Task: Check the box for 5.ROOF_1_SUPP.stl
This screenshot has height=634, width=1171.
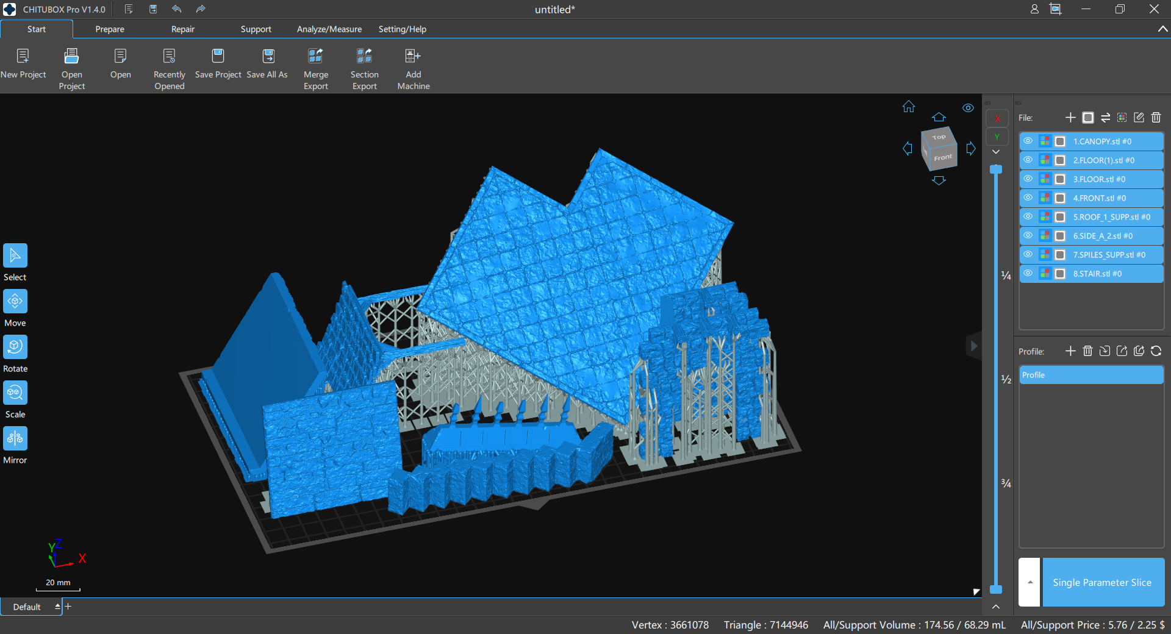Action: click(1060, 217)
